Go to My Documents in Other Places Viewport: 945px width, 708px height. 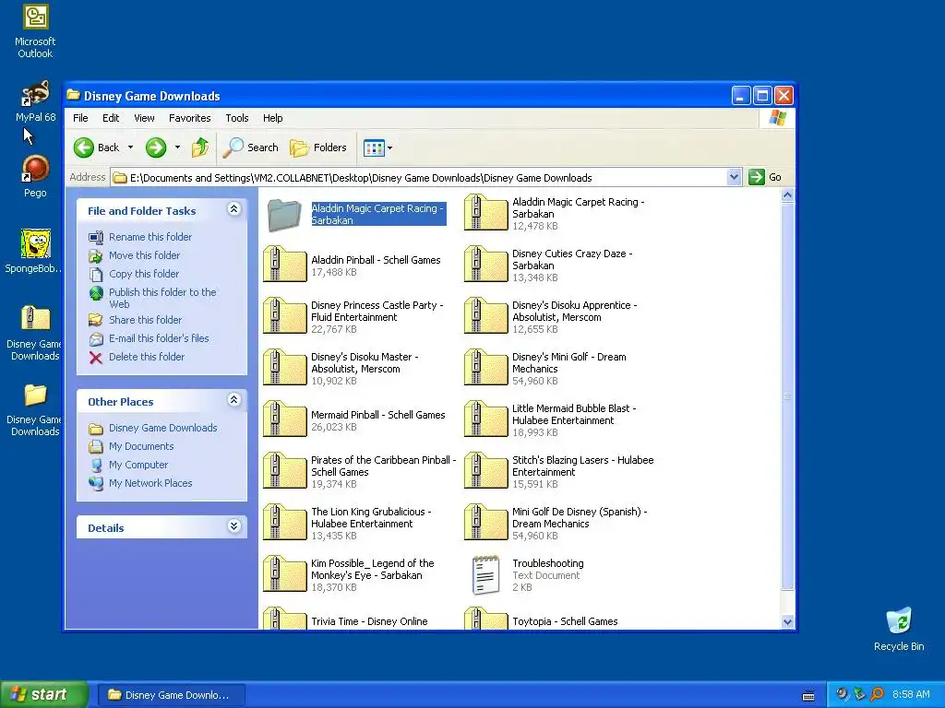[x=141, y=447]
